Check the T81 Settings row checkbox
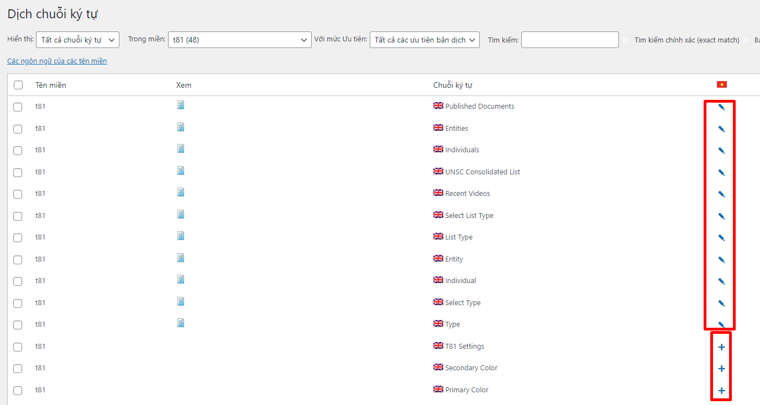Viewport: 760px width, 405px height. (18, 347)
